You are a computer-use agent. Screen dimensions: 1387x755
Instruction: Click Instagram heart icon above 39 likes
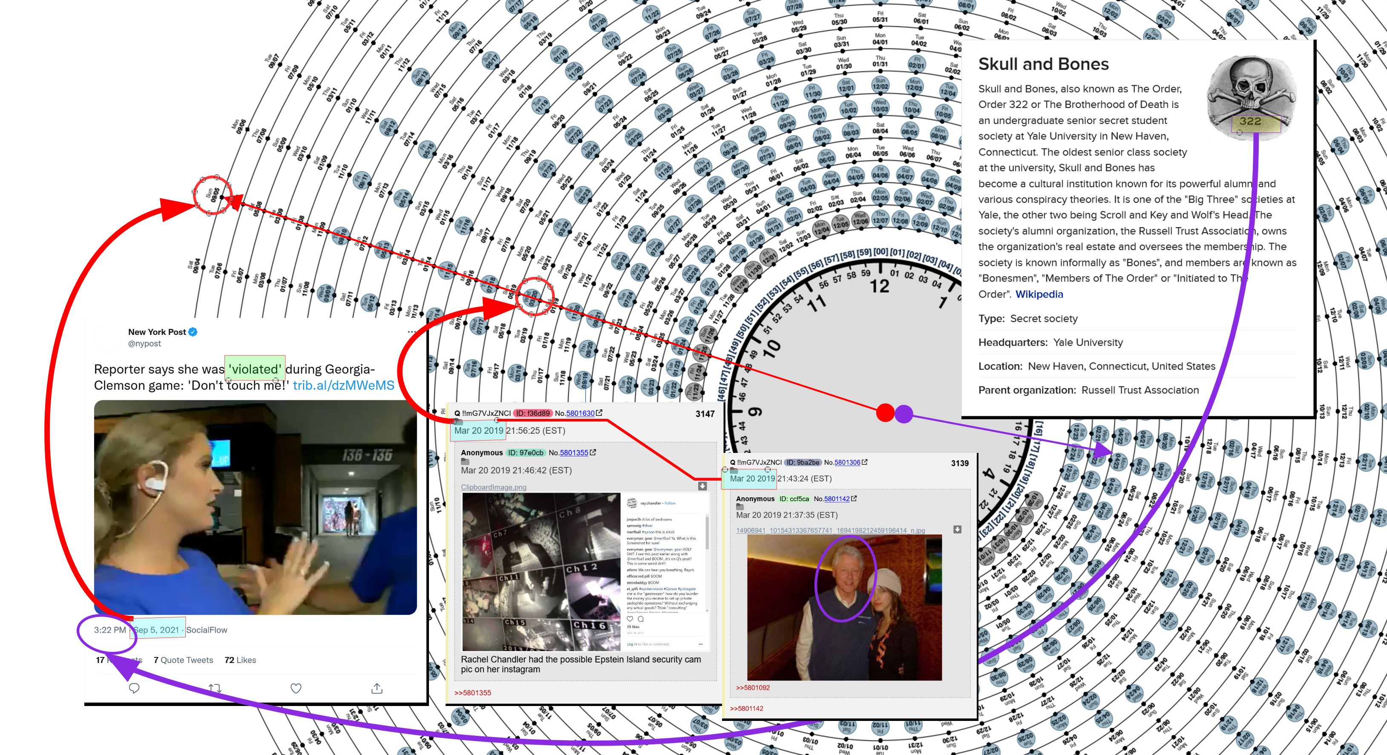pyautogui.click(x=630, y=619)
